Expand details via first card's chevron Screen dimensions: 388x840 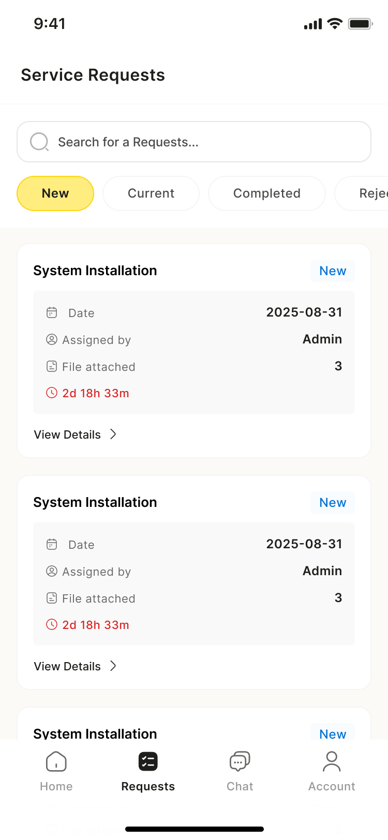pos(113,434)
